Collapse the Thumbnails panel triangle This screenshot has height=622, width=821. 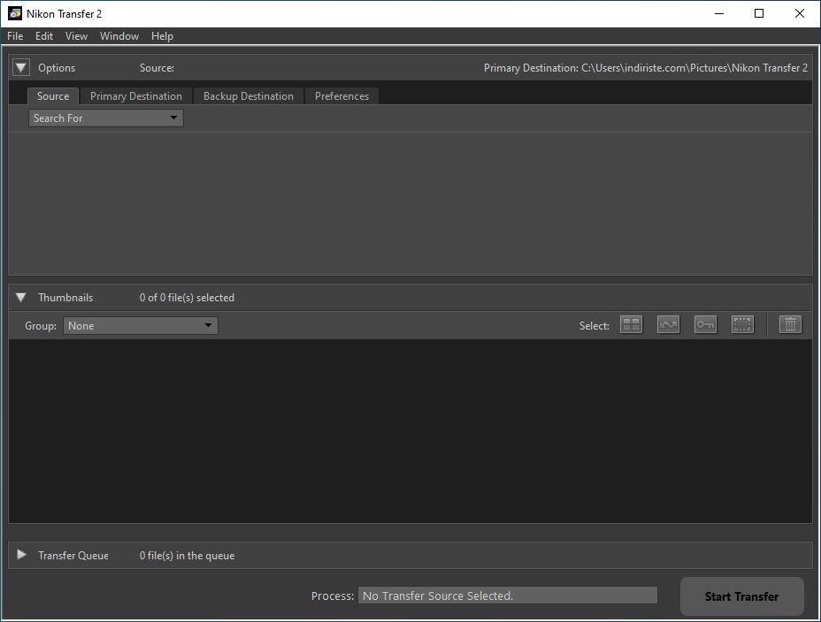click(21, 298)
